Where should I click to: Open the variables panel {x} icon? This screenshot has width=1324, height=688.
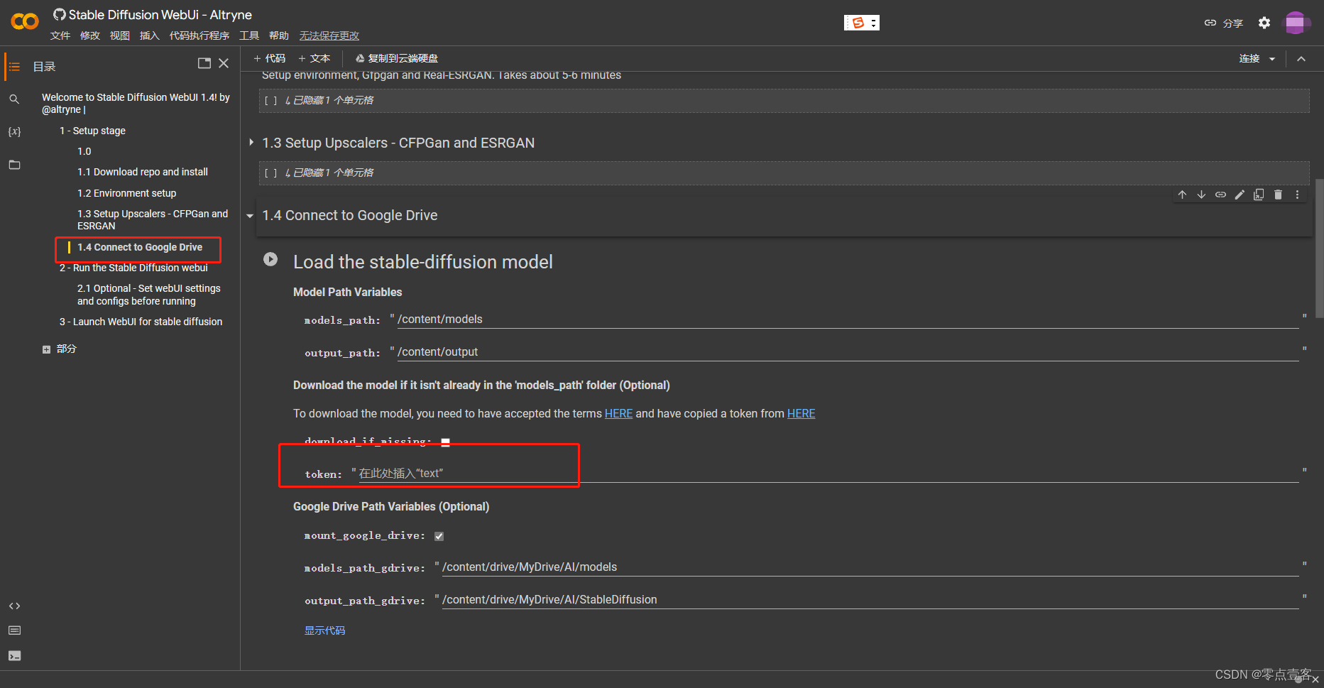coord(14,131)
